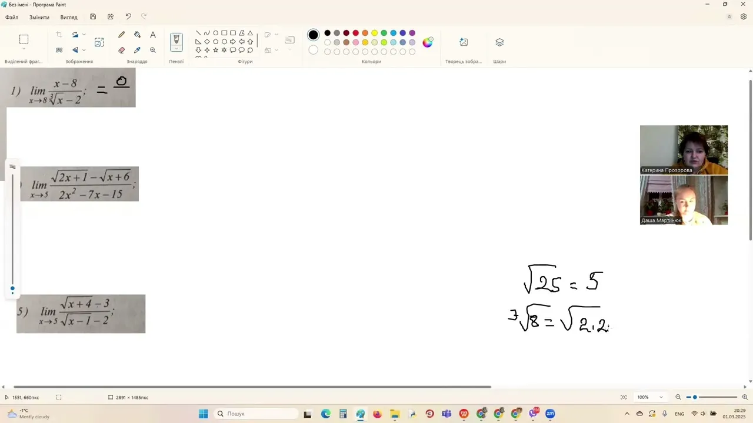Select the Fill bucket tool

[x=137, y=35]
